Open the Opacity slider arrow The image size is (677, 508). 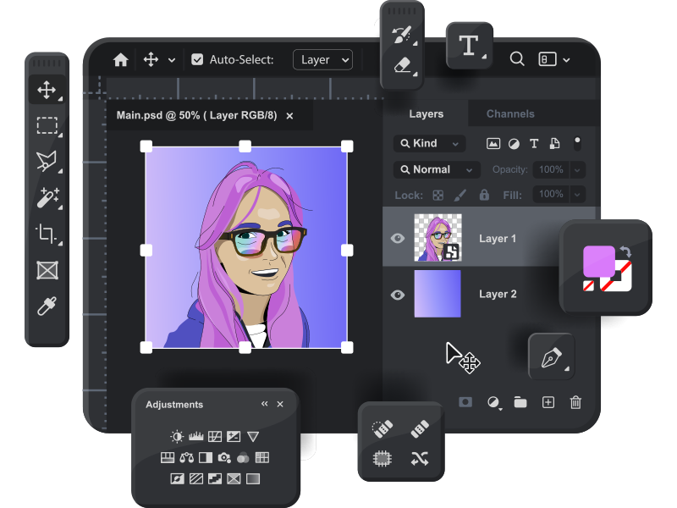pos(577,170)
